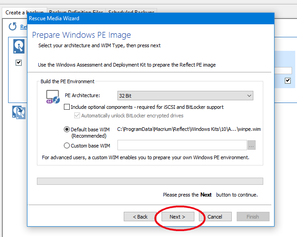Toggle the disk checkbox on left side

pyautogui.click(x=18, y=63)
